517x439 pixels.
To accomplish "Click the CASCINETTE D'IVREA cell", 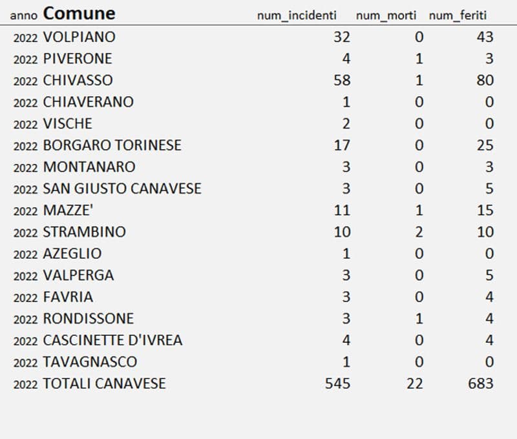I will [x=112, y=340].
